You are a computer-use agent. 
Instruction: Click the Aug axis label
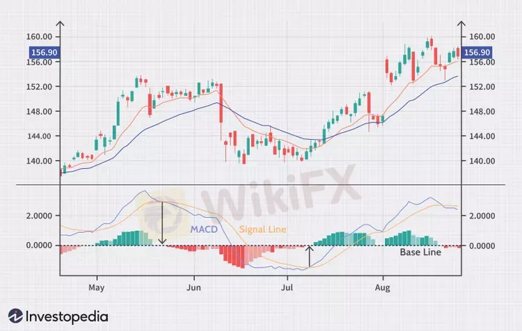(383, 287)
